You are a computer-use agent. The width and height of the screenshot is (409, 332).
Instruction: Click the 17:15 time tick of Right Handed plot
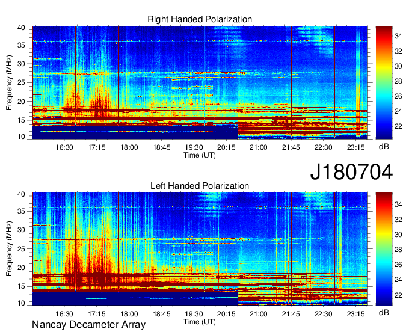96,147
